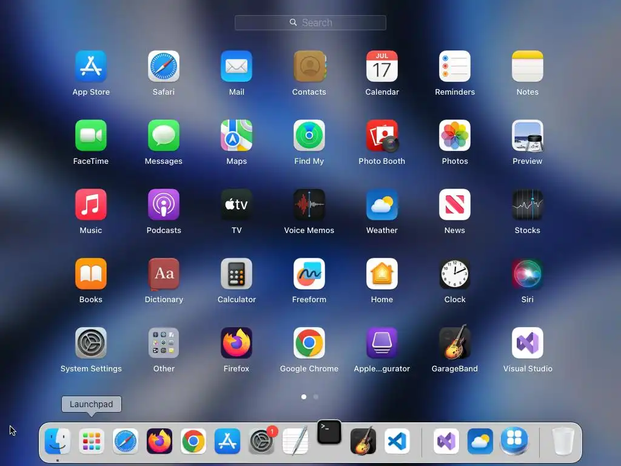
Task: Open the Clock app
Action: pos(455,274)
